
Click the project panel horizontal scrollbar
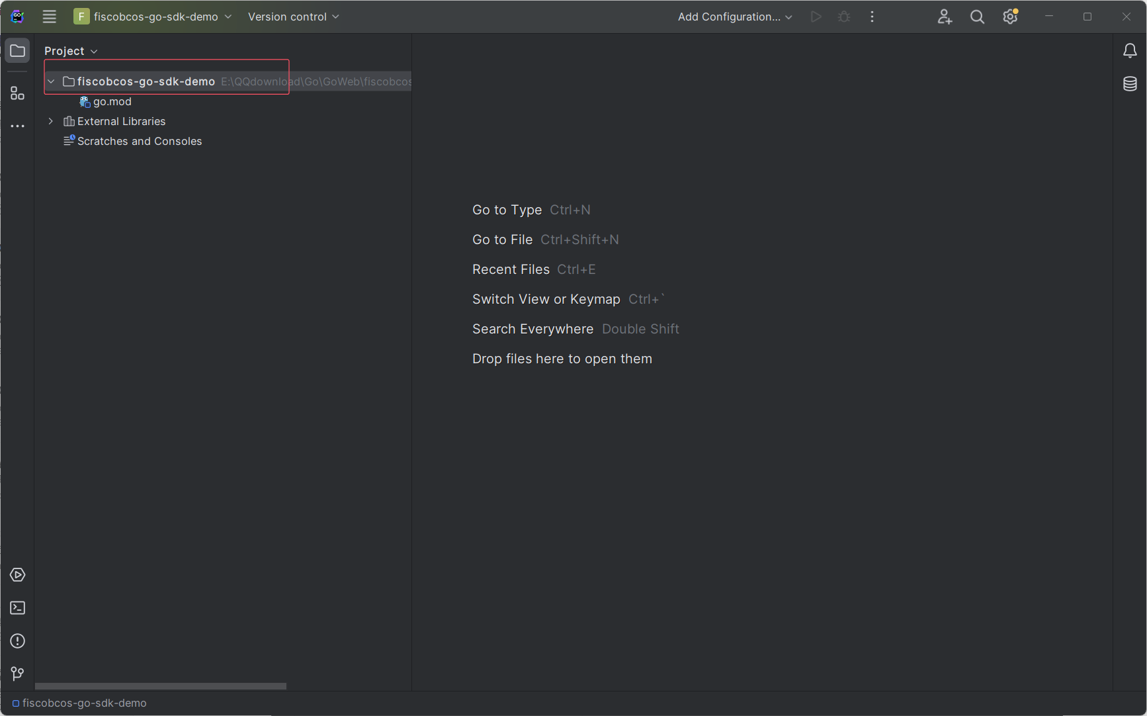click(x=161, y=686)
